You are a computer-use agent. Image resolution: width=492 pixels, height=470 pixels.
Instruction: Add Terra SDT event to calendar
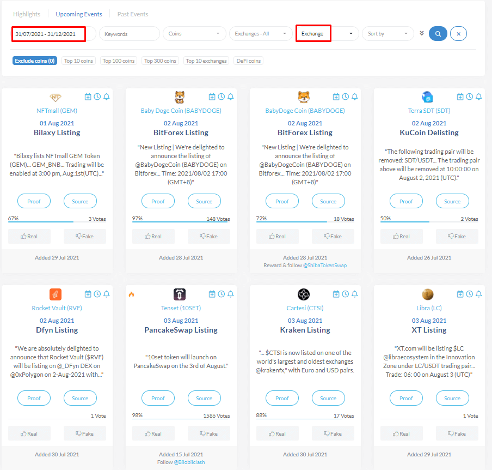pyautogui.click(x=460, y=97)
